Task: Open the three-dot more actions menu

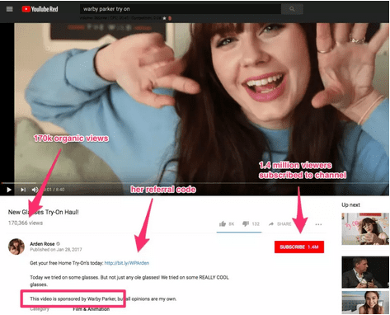Action: point(318,224)
